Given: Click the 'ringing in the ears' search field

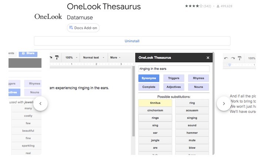Looking at the screenshot, I should [x=174, y=69].
